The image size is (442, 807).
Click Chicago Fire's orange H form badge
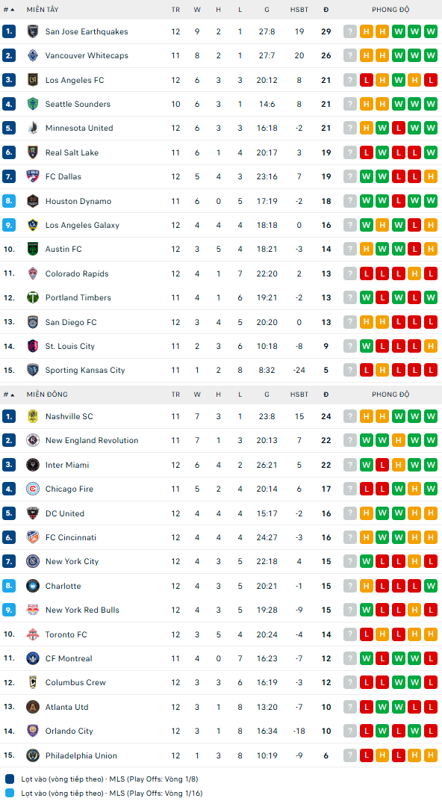point(414,489)
